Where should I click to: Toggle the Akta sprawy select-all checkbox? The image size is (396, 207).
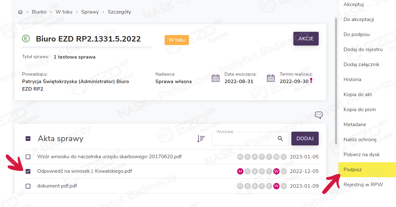pos(28,139)
